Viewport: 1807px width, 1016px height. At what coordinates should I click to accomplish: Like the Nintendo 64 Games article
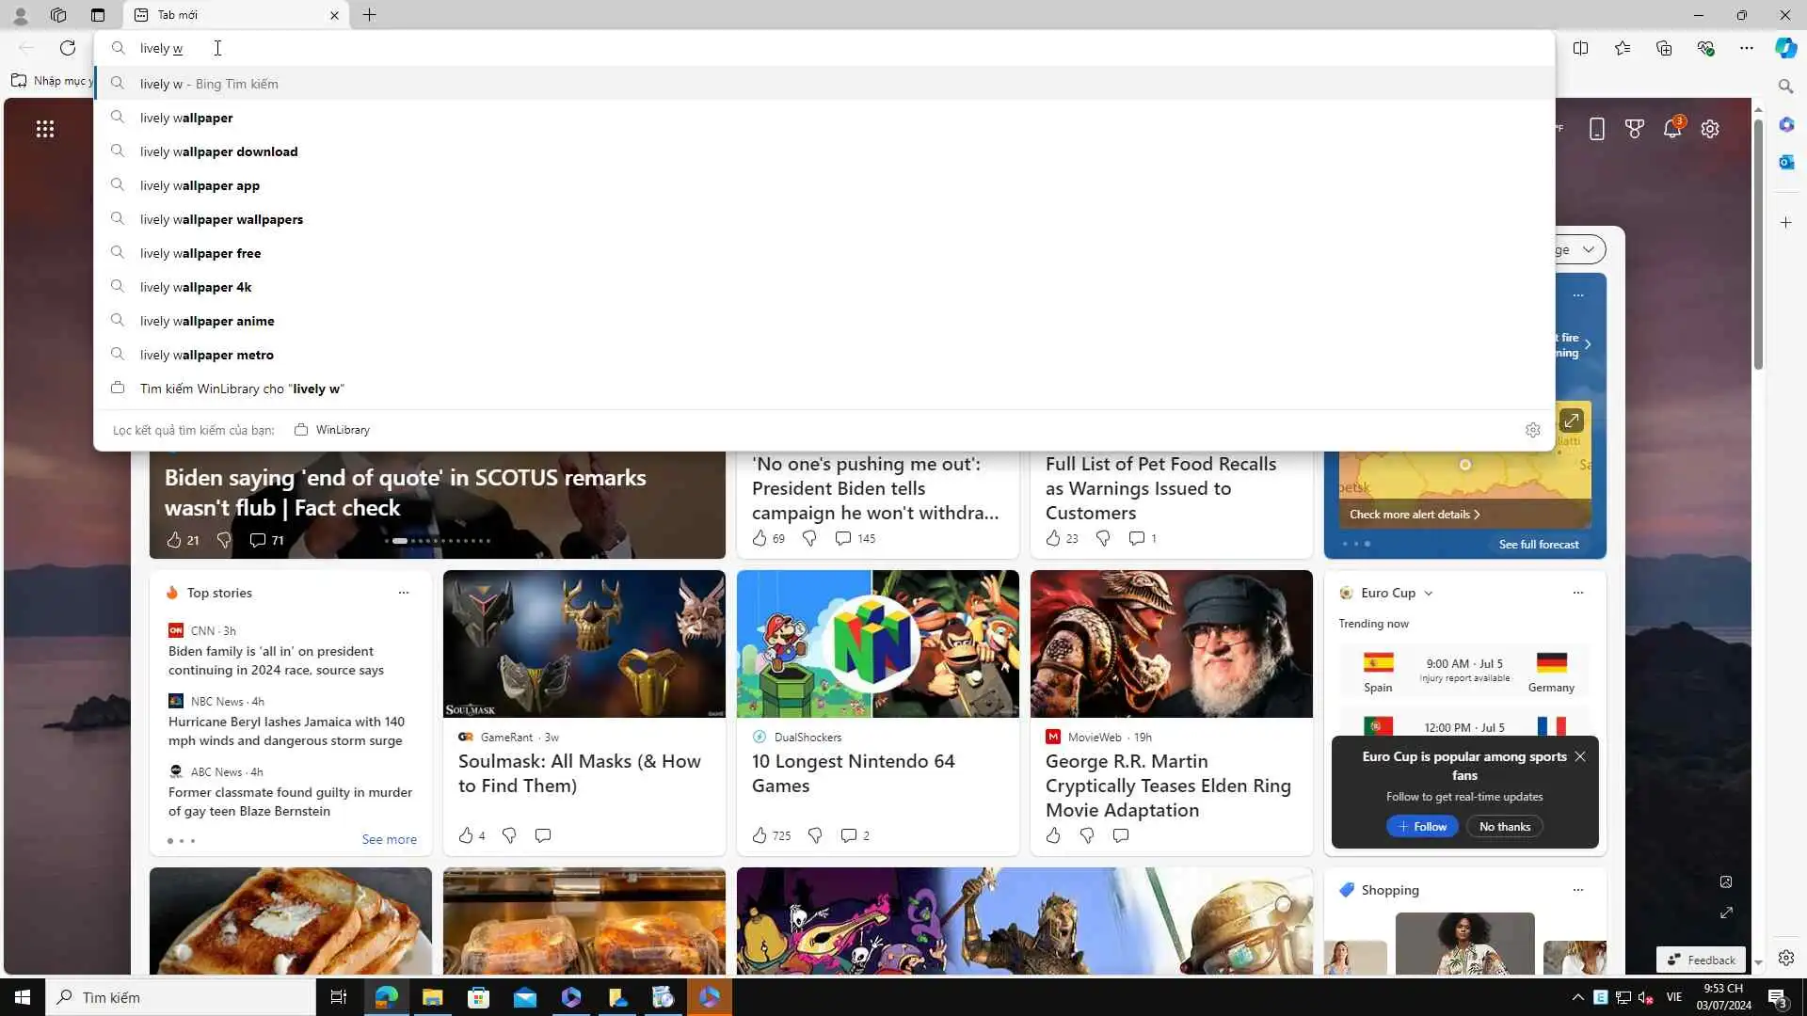(760, 835)
